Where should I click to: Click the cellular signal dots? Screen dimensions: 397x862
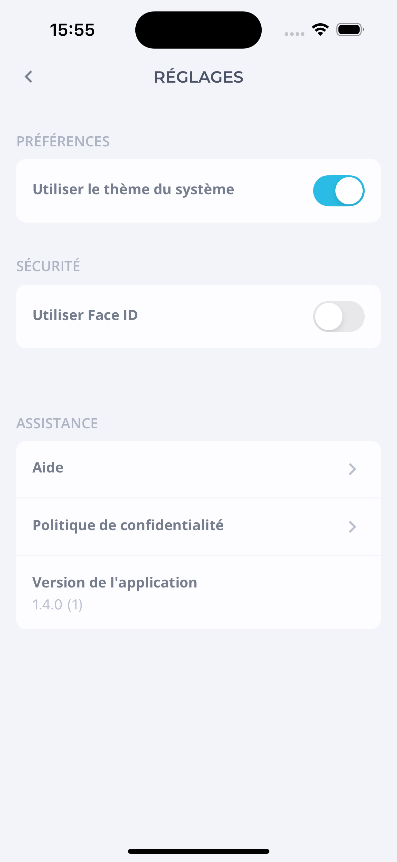point(294,34)
